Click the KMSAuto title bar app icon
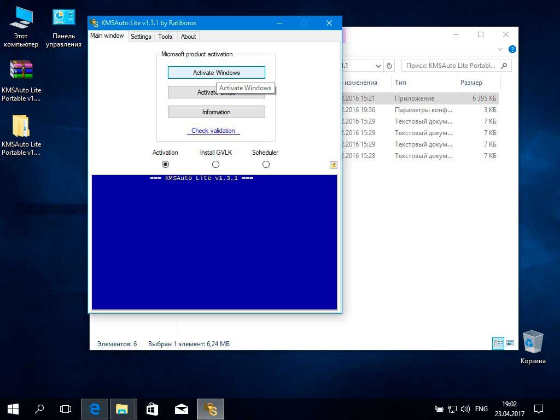The height and width of the screenshot is (420, 560). [95, 23]
